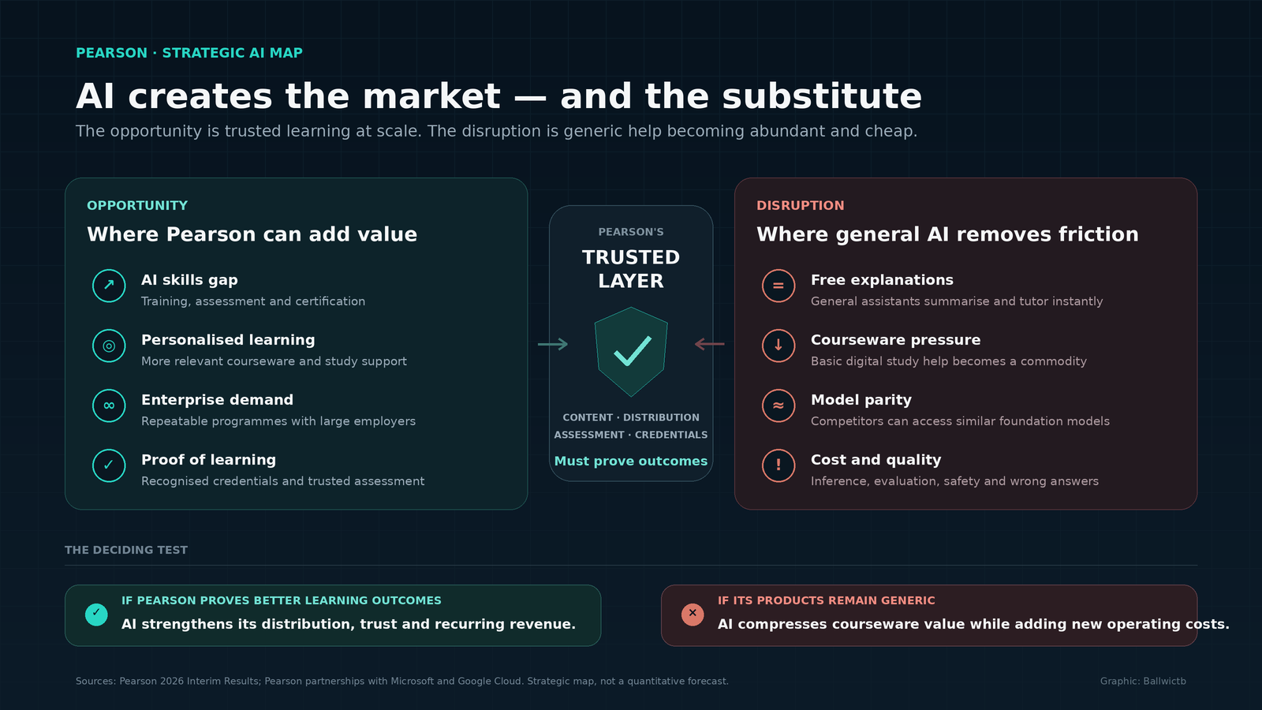1262x710 pixels.
Task: Click the teal check circle in outcomes box
Action: point(96,615)
